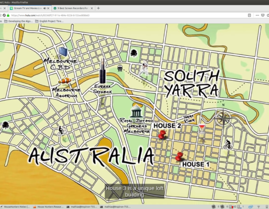
Task: Toggle Reader View icon in address bar
Action: pyautogui.click(x=250, y=15)
